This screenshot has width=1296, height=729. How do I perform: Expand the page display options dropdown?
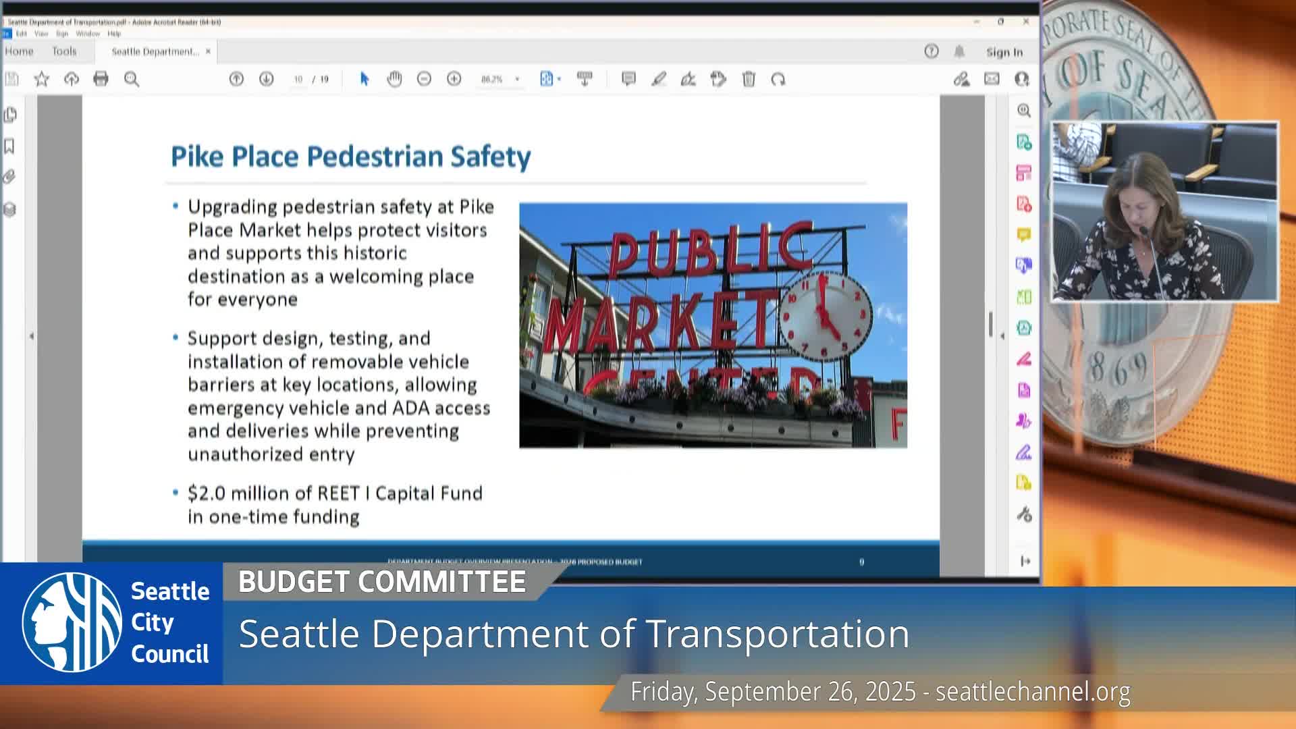coord(558,79)
